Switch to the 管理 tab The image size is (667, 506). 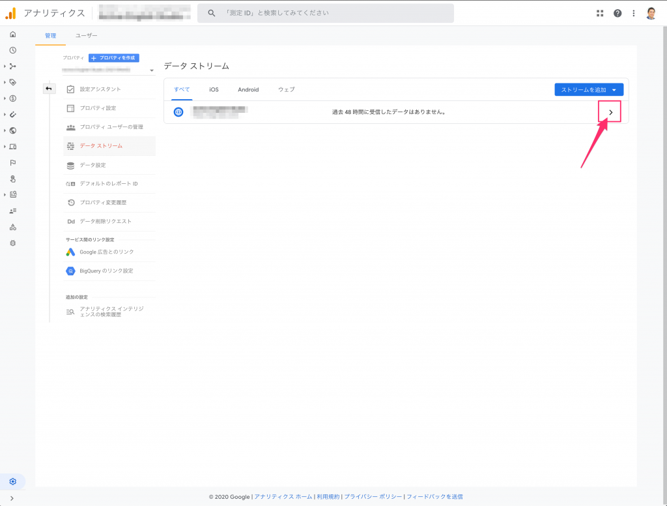(51, 36)
